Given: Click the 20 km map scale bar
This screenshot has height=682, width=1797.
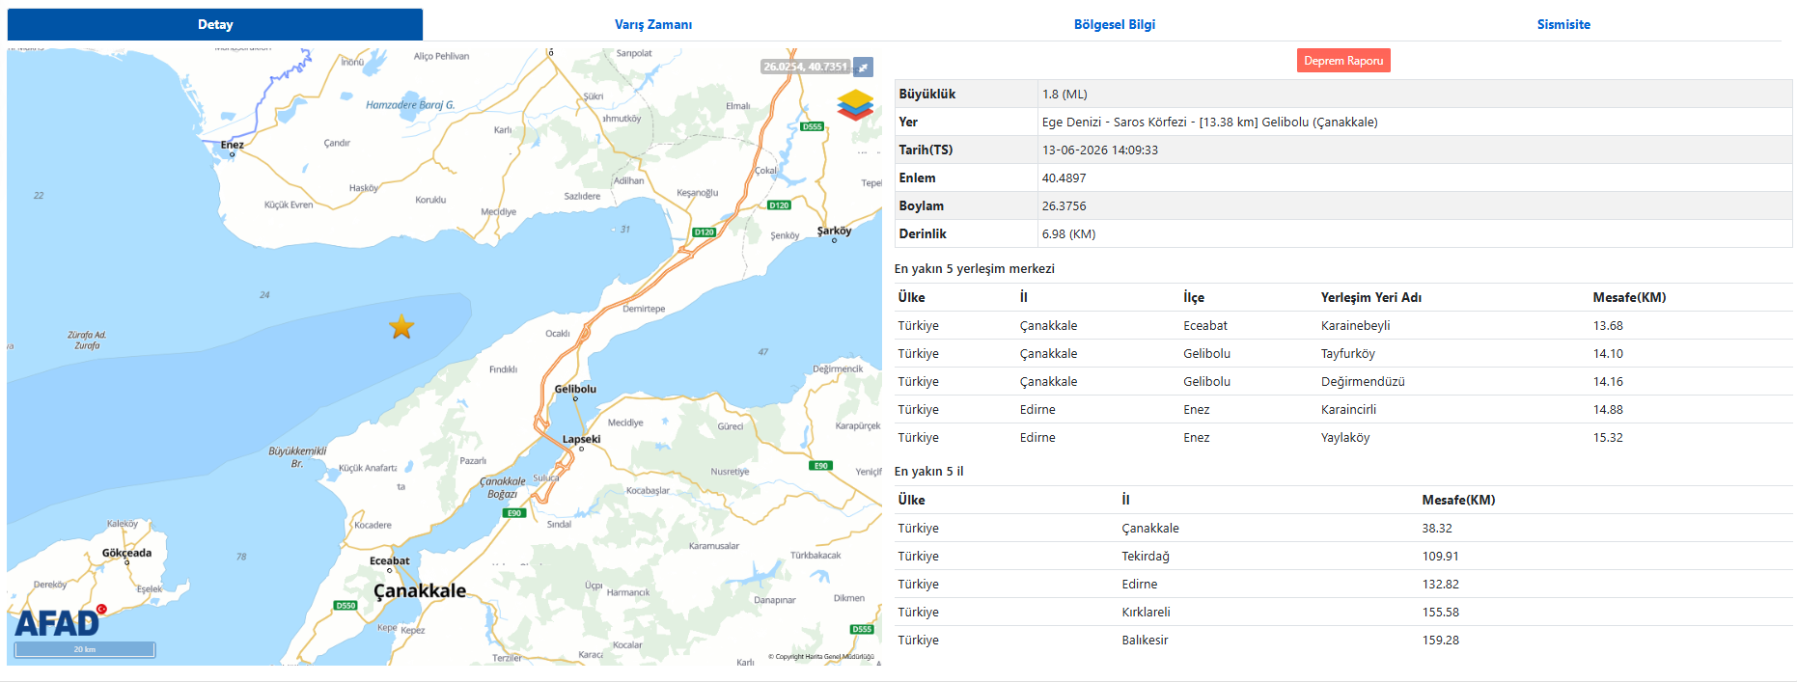Looking at the screenshot, I should point(85,649).
